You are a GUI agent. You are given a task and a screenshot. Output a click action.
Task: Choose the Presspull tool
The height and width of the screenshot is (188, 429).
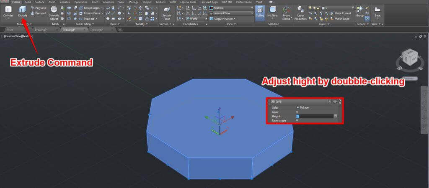click(x=38, y=13)
